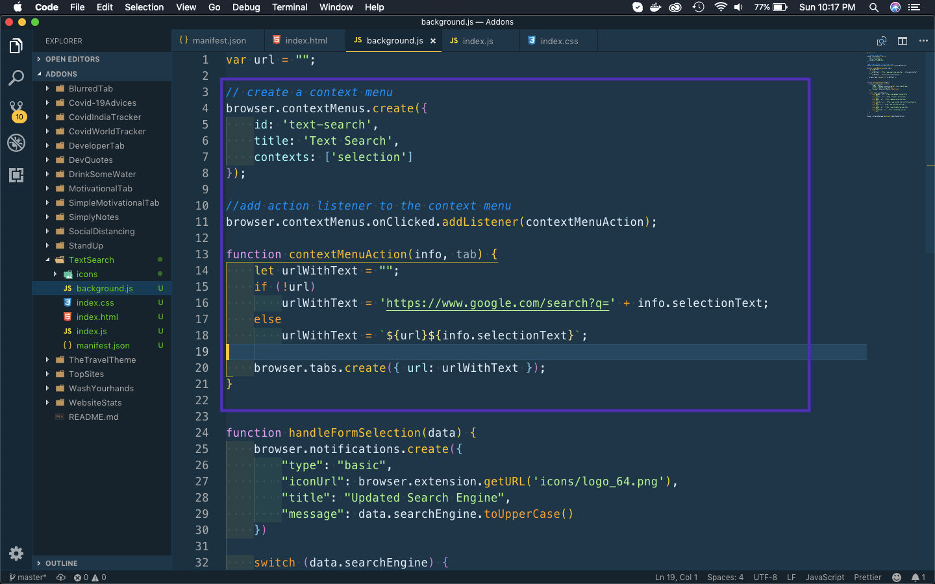Open README.md in the explorer
This screenshot has height=584, width=935.
pyautogui.click(x=102, y=417)
